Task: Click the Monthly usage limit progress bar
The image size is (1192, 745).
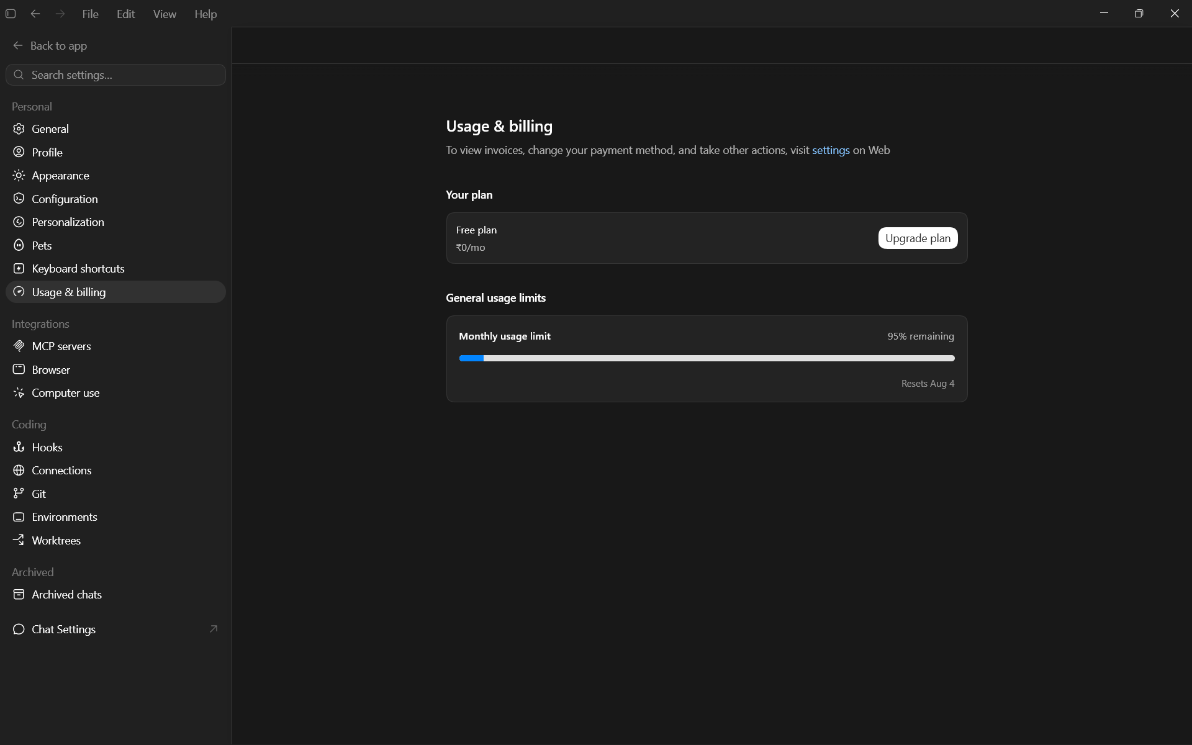Action: click(707, 358)
